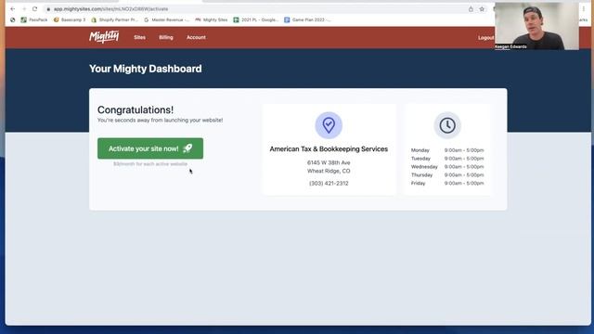Click the Wednesday hours row
594x334 pixels.
point(447,167)
